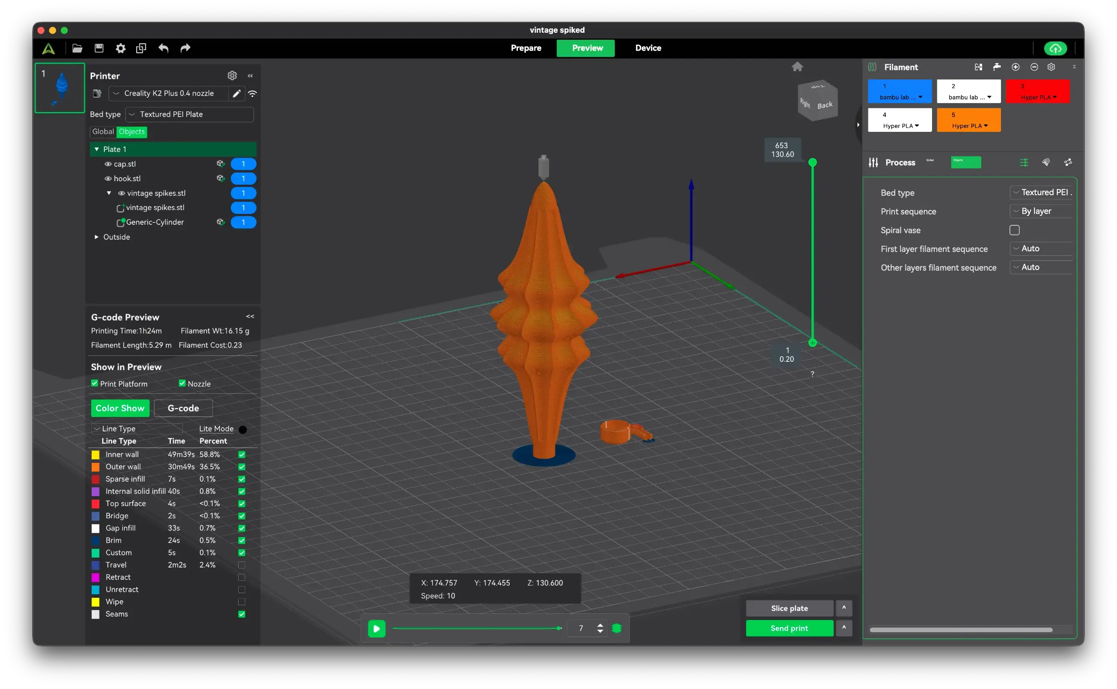This screenshot has width=1117, height=689.
Task: Expand the Outside tree node
Action: click(x=96, y=237)
